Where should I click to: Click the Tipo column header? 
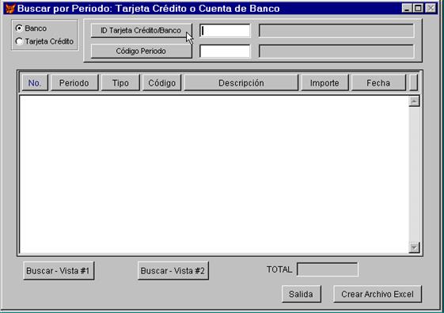pos(120,83)
